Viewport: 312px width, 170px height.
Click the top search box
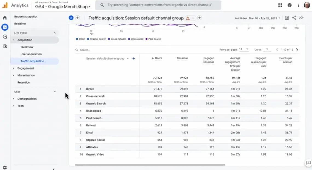pyautogui.click(x=158, y=5)
